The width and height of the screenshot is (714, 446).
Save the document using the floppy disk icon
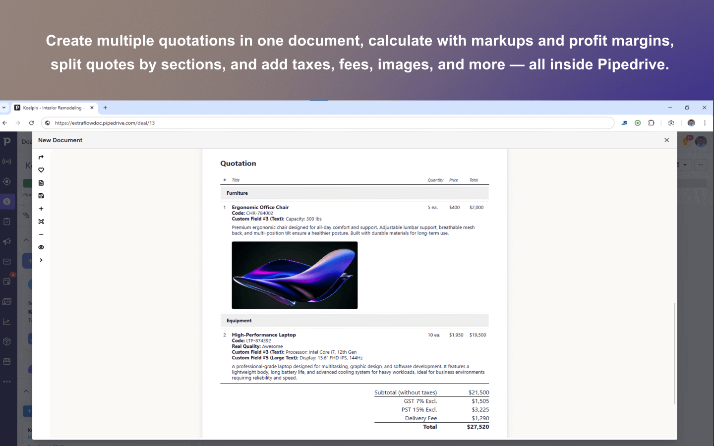(41, 196)
